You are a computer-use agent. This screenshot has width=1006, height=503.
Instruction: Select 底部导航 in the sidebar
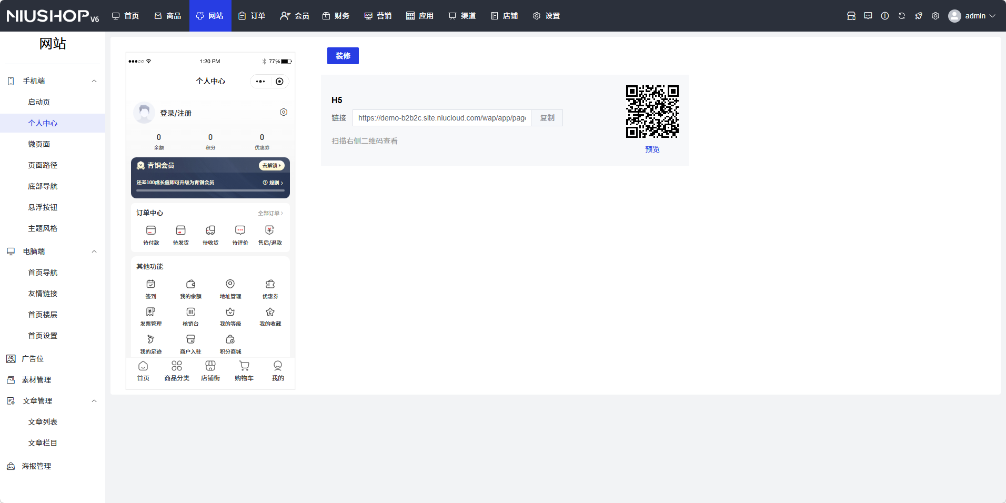(43, 186)
